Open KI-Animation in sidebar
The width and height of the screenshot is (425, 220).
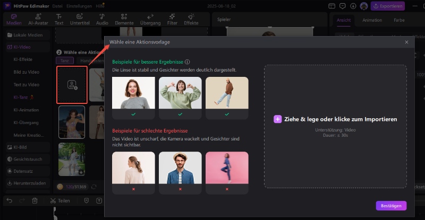[x=26, y=110]
